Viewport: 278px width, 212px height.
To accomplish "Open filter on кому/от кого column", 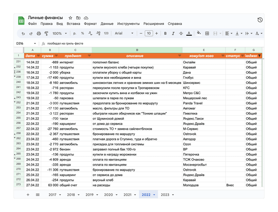I will (223, 56).
